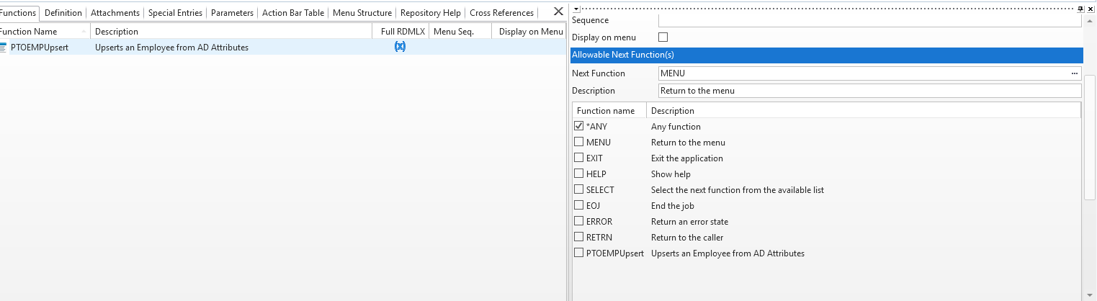Image resolution: width=1097 pixels, height=301 pixels.
Task: Uncheck the *ANY function checkbox
Action: (x=578, y=126)
